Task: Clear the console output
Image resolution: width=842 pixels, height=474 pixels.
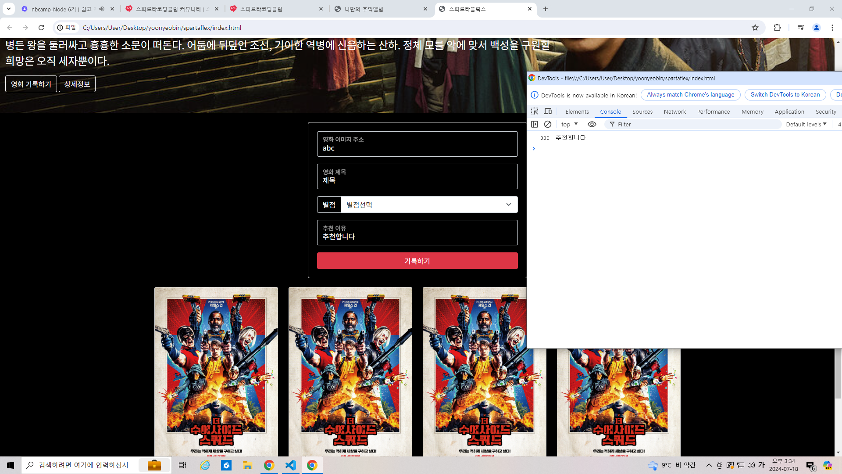Action: tap(548, 124)
